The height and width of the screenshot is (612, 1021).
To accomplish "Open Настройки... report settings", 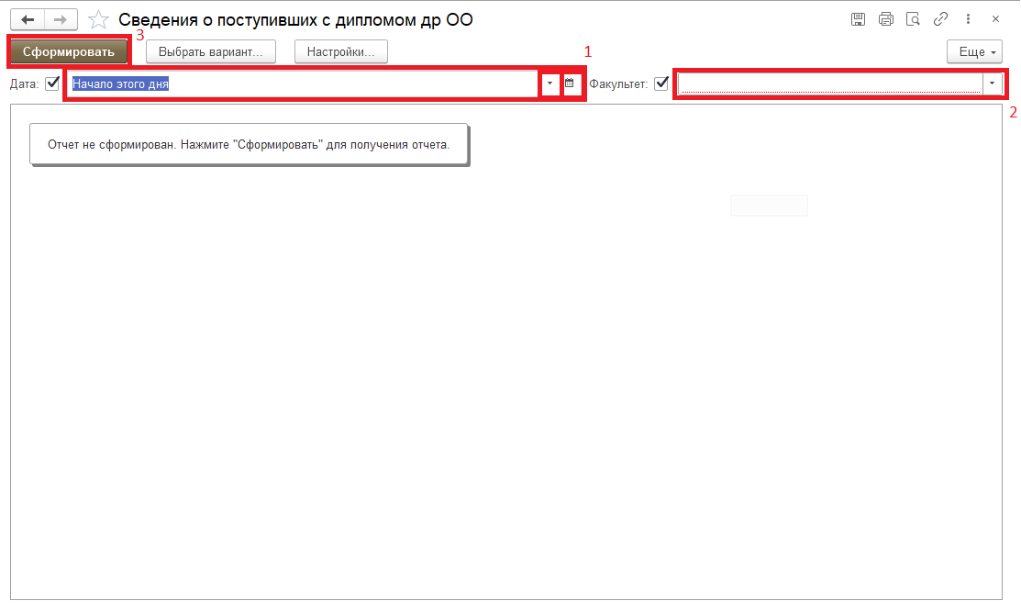I will [x=341, y=51].
